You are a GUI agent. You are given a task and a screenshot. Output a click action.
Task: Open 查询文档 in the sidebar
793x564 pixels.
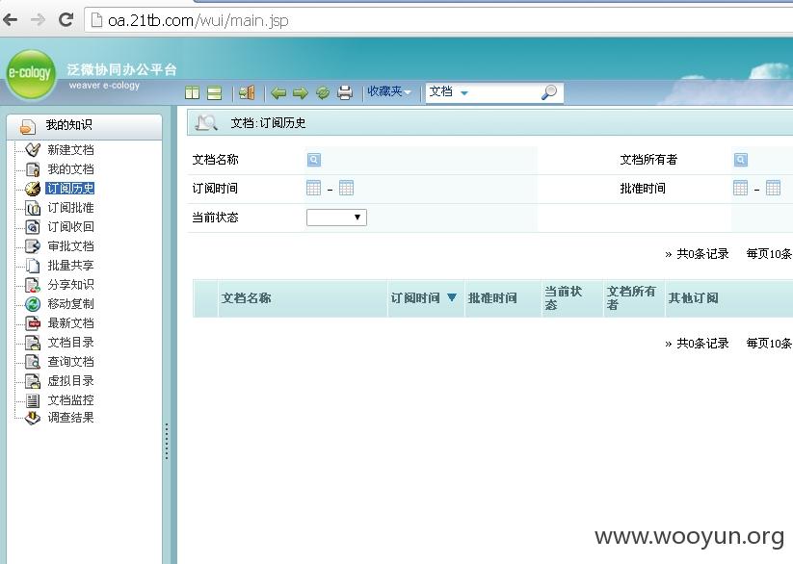coord(70,361)
